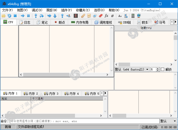Switch to the CPU tab
The image size is (178, 130).
pos(8,22)
